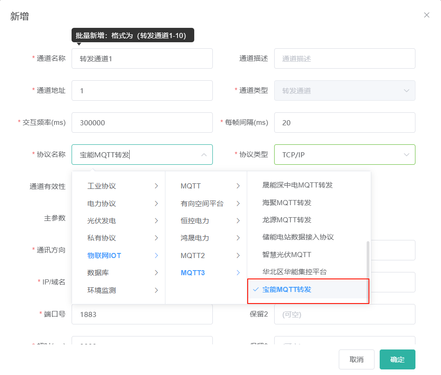The width and height of the screenshot is (441, 375).
Task: Click the 通道描述 input field
Action: tap(344, 59)
